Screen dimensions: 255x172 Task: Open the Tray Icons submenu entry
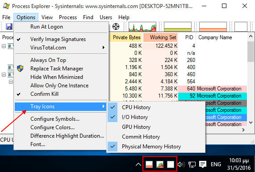pyautogui.click(x=60, y=106)
